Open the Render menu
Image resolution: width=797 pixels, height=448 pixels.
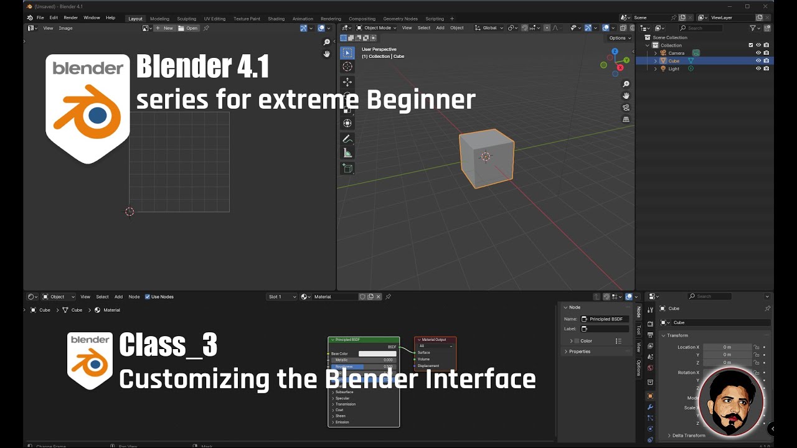pyautogui.click(x=71, y=18)
